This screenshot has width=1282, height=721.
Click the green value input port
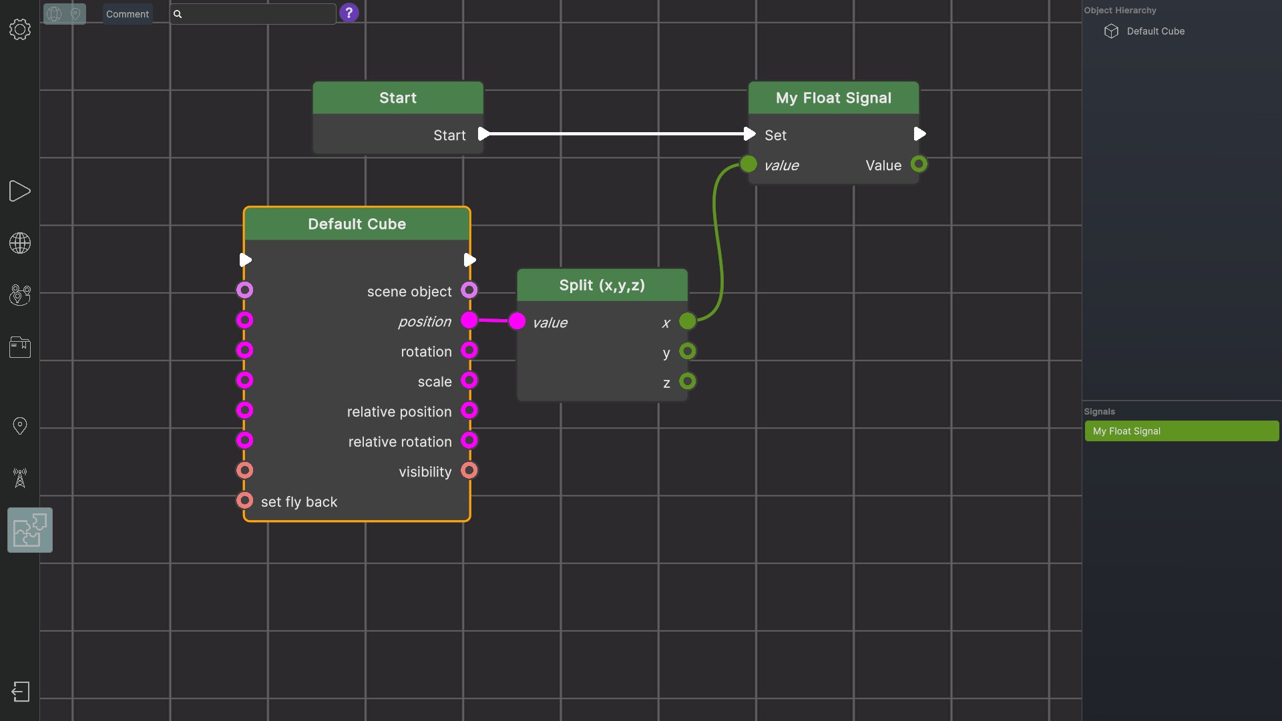point(749,164)
